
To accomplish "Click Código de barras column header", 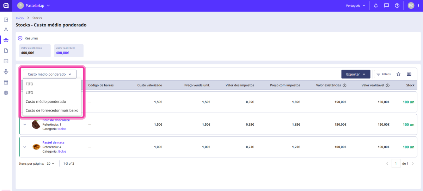I will click(x=101, y=85).
